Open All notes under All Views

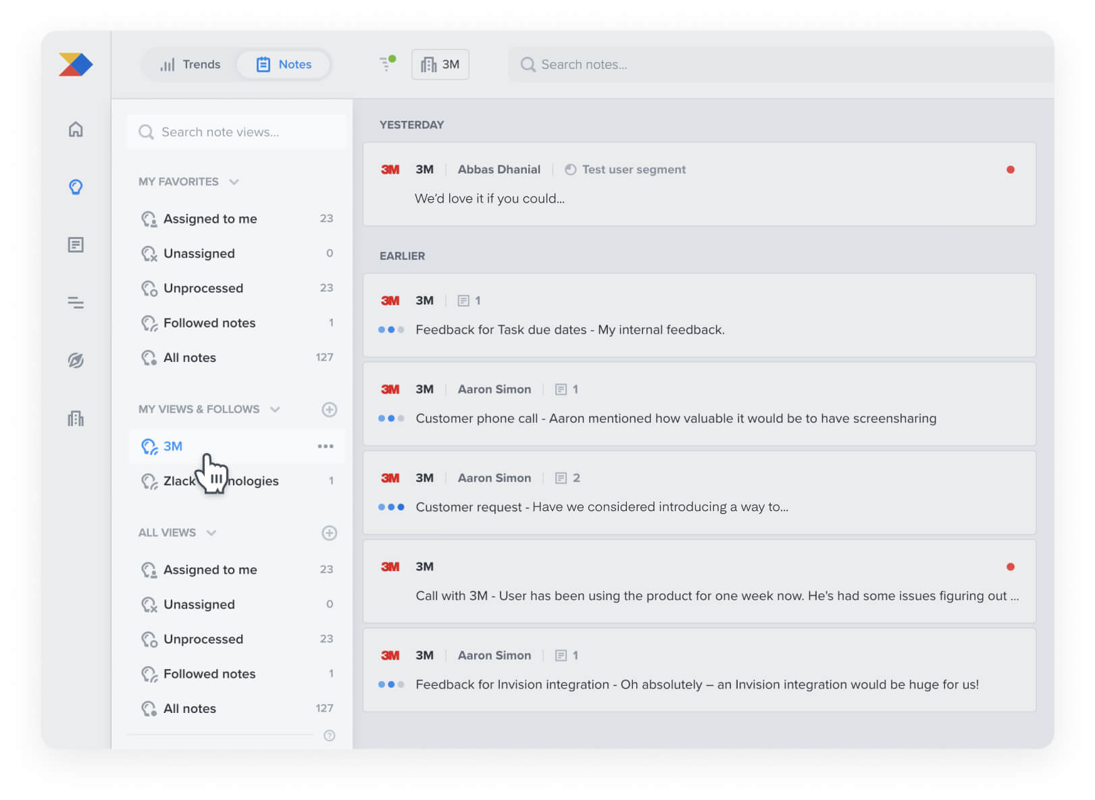(x=236, y=709)
